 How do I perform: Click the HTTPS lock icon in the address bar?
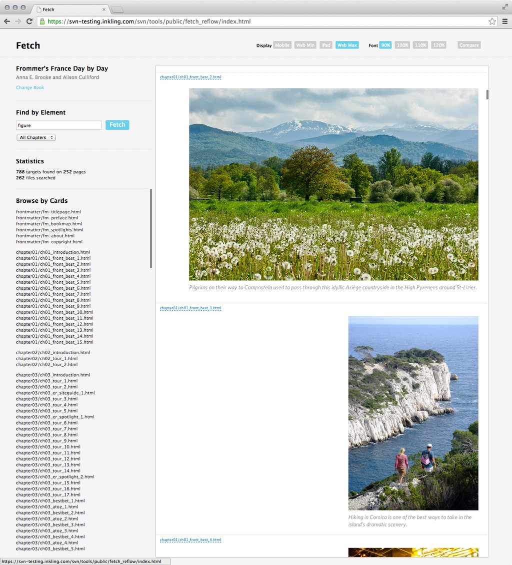[44, 21]
